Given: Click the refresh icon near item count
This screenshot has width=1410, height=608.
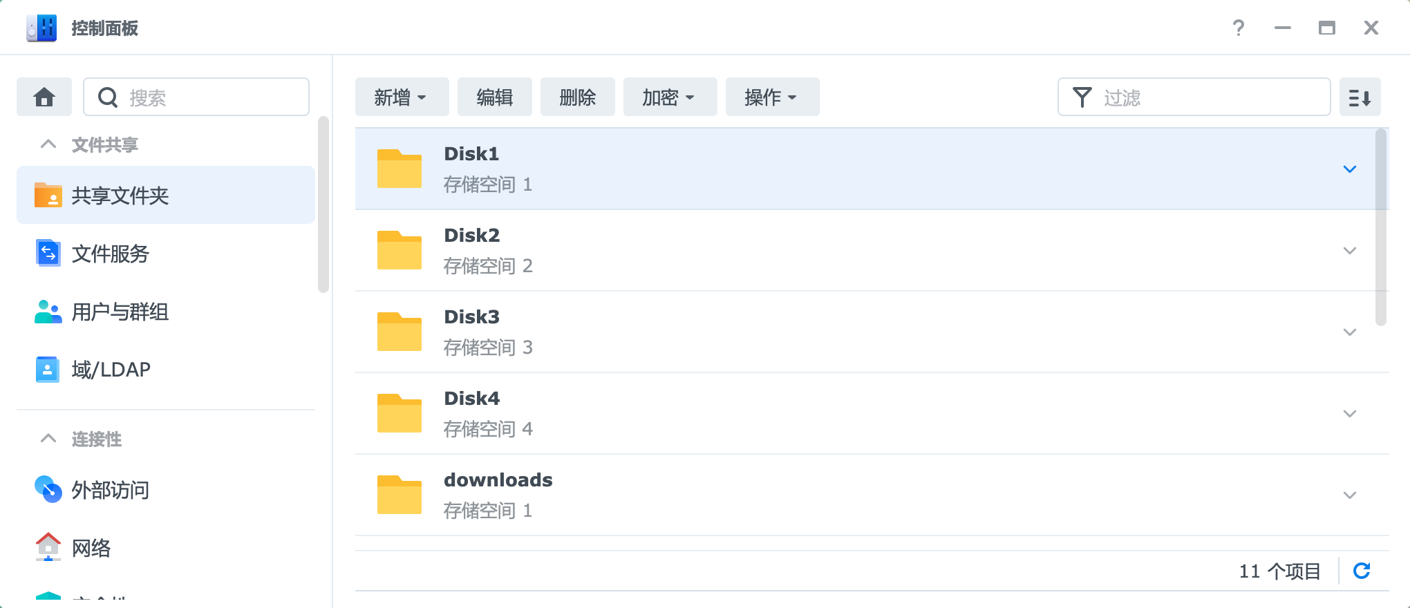Looking at the screenshot, I should tap(1361, 571).
